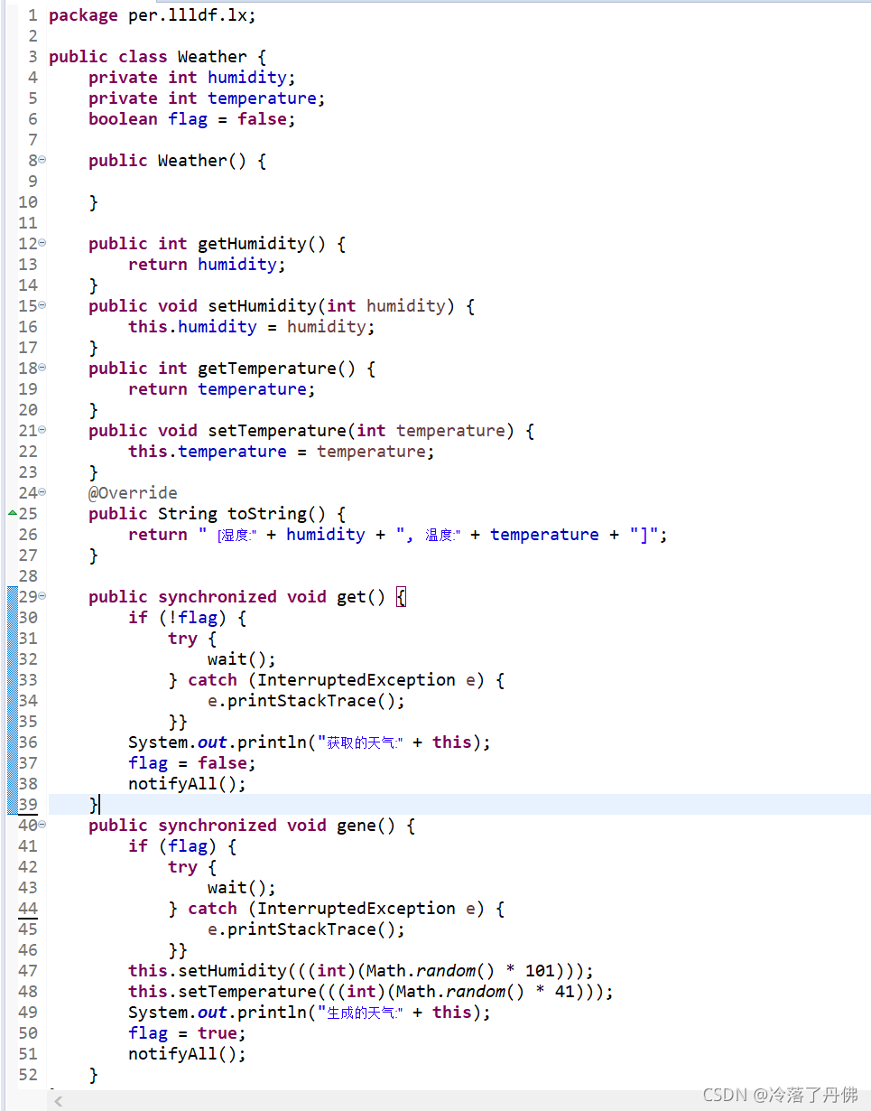The image size is (871, 1111).
Task: Click 'this.temperature = temperature;' on line 22
Action: 282,452
